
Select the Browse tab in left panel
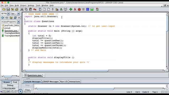pos(7,82)
